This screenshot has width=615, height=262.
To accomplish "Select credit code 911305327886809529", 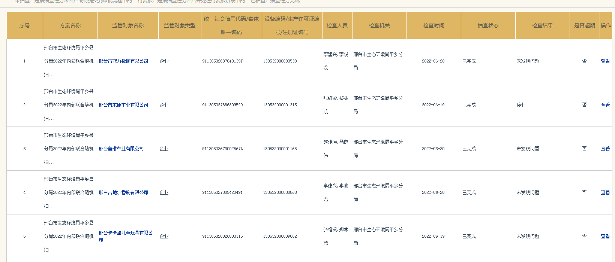I will pos(222,105).
